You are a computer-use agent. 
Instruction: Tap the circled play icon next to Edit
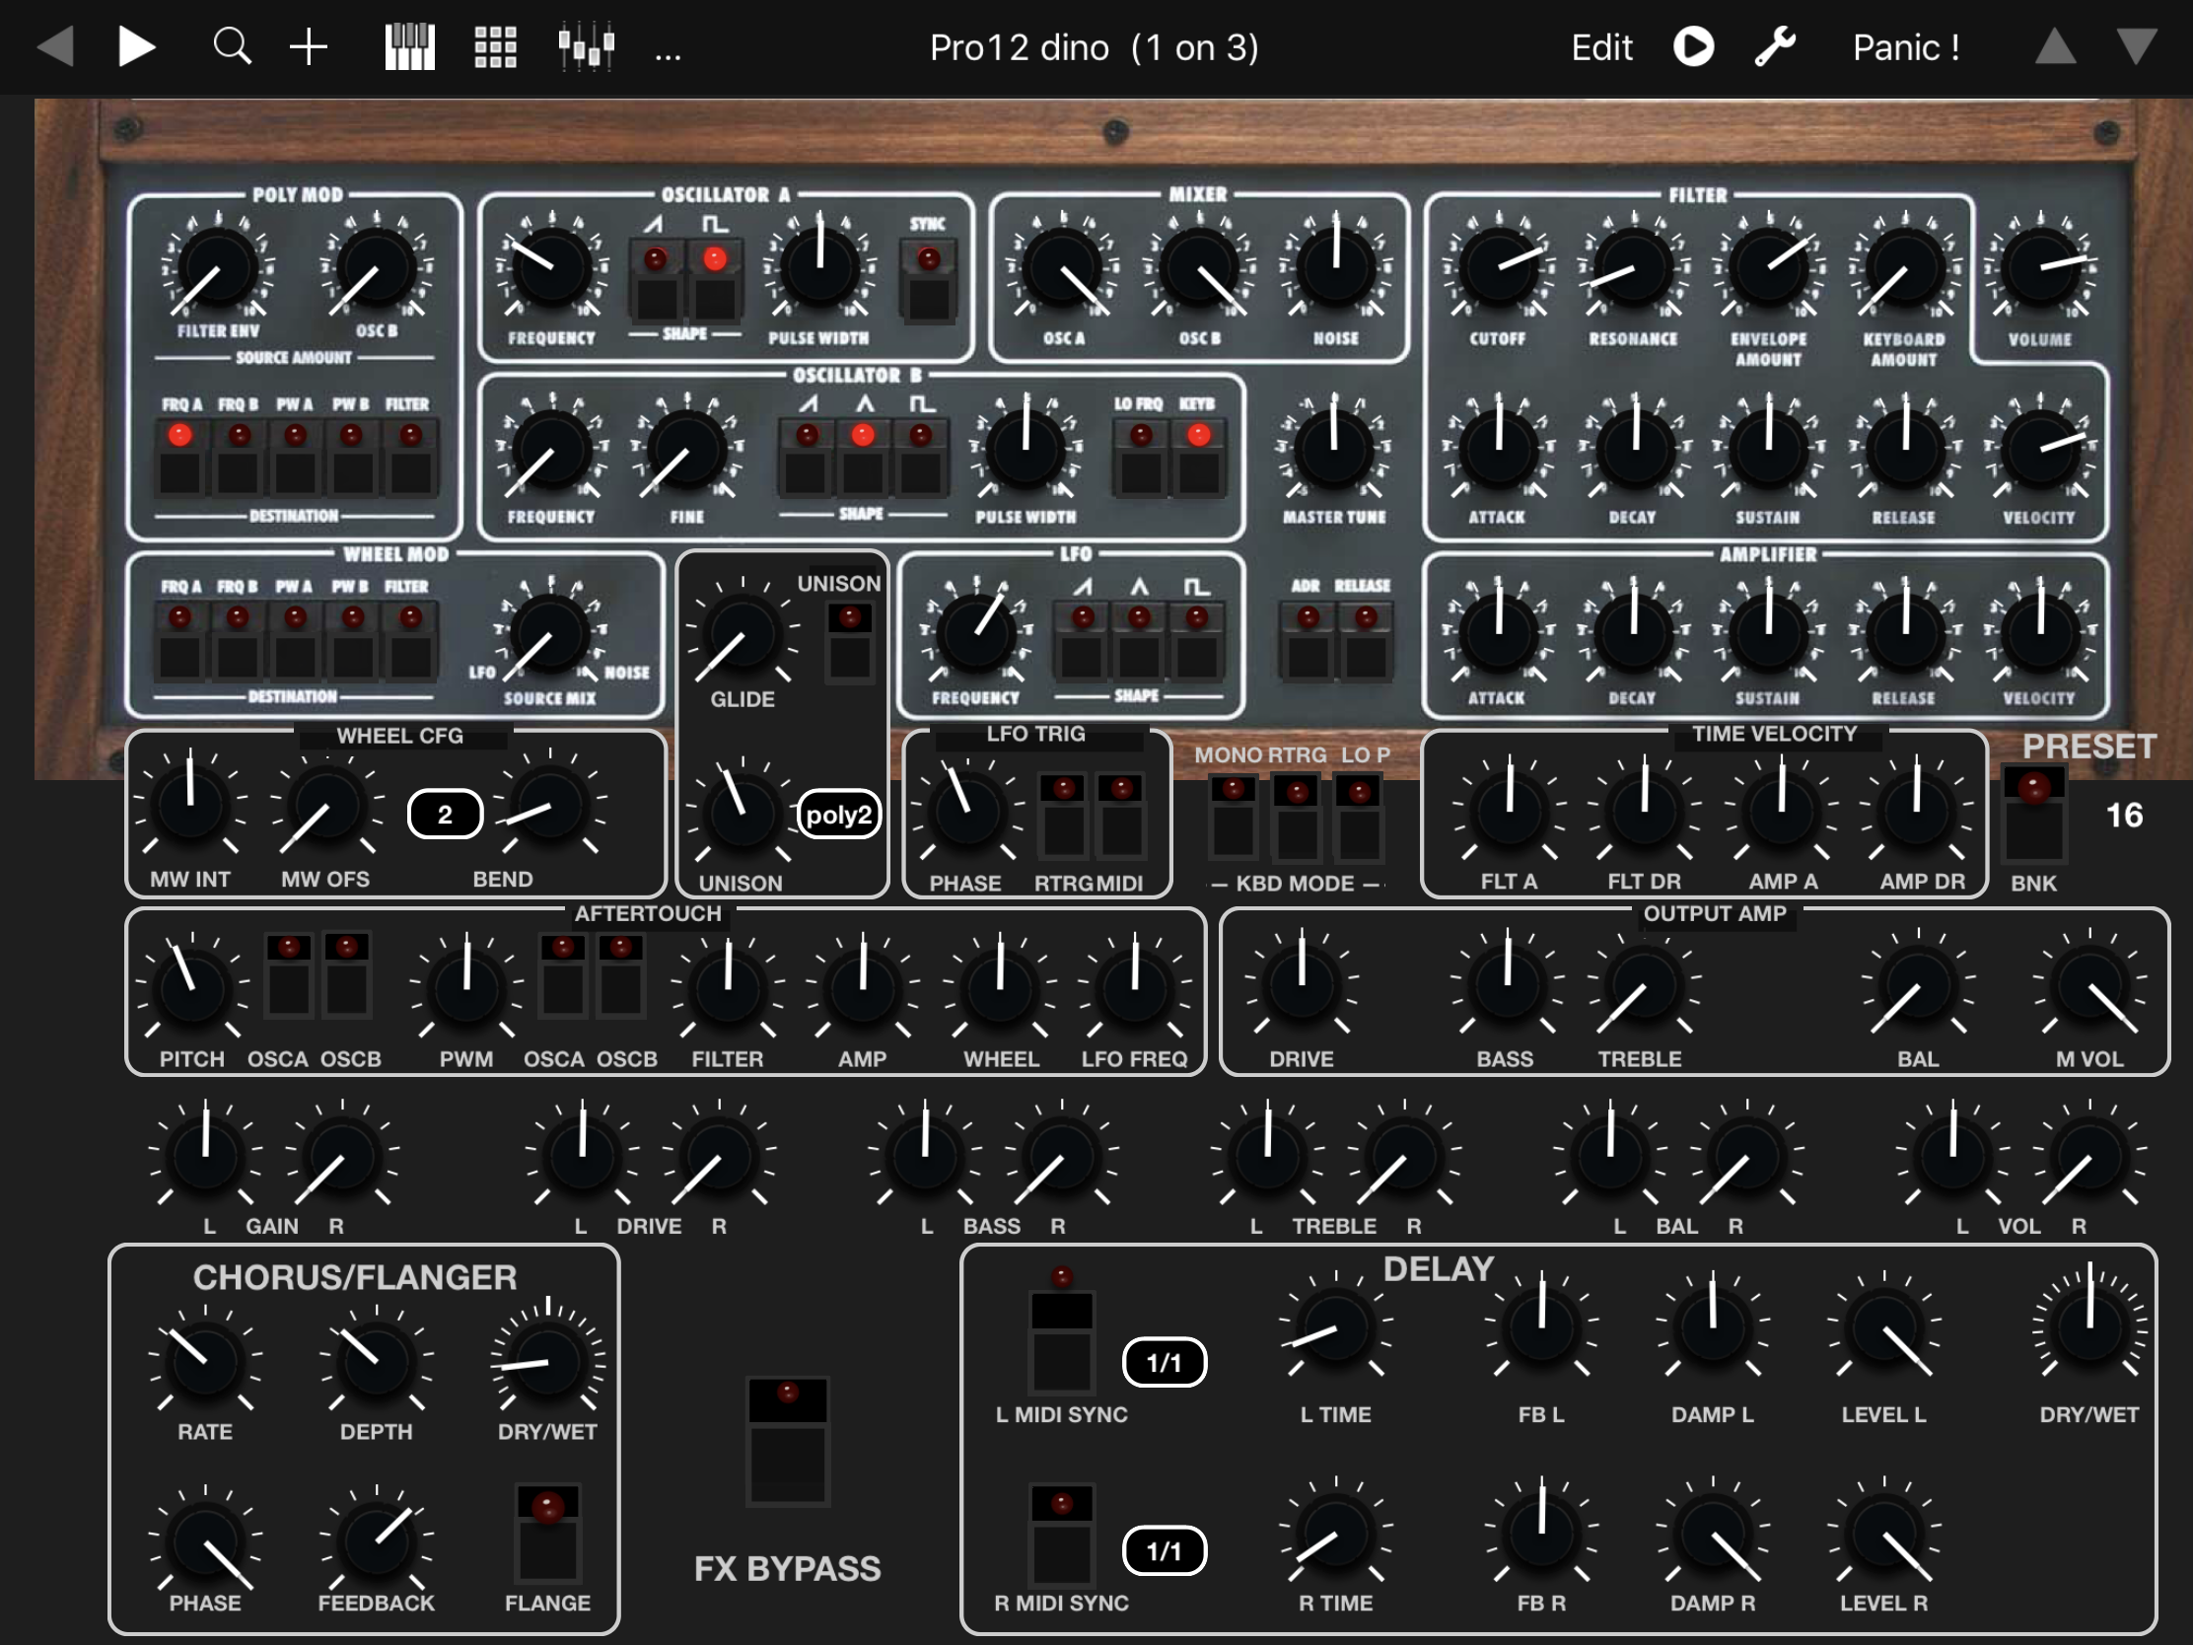coord(1693,46)
